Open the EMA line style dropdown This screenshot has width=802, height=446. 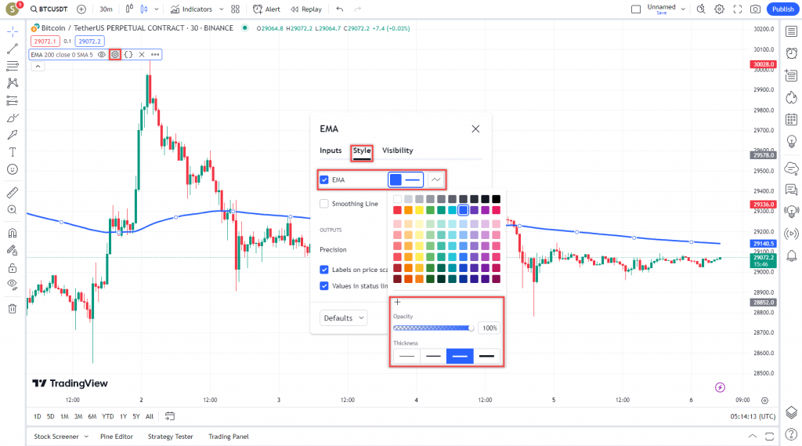[435, 179]
